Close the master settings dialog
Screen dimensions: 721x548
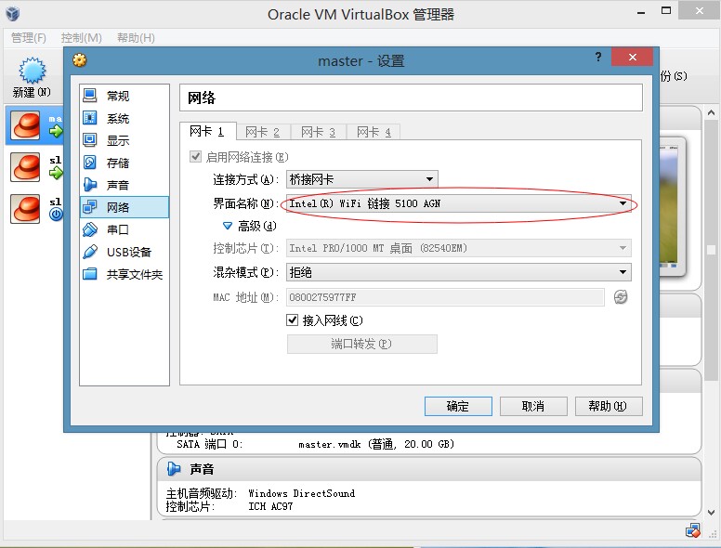coord(632,57)
